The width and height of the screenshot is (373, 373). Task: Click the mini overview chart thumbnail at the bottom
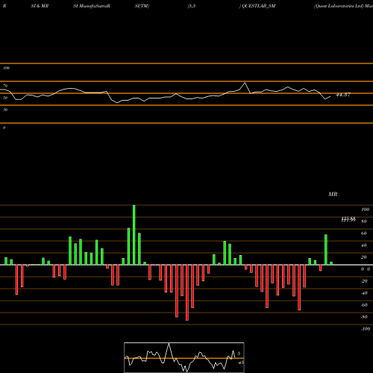pos(184,357)
